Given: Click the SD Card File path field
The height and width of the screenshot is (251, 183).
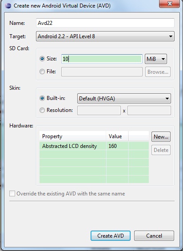Looking at the screenshot, I should [102, 72].
